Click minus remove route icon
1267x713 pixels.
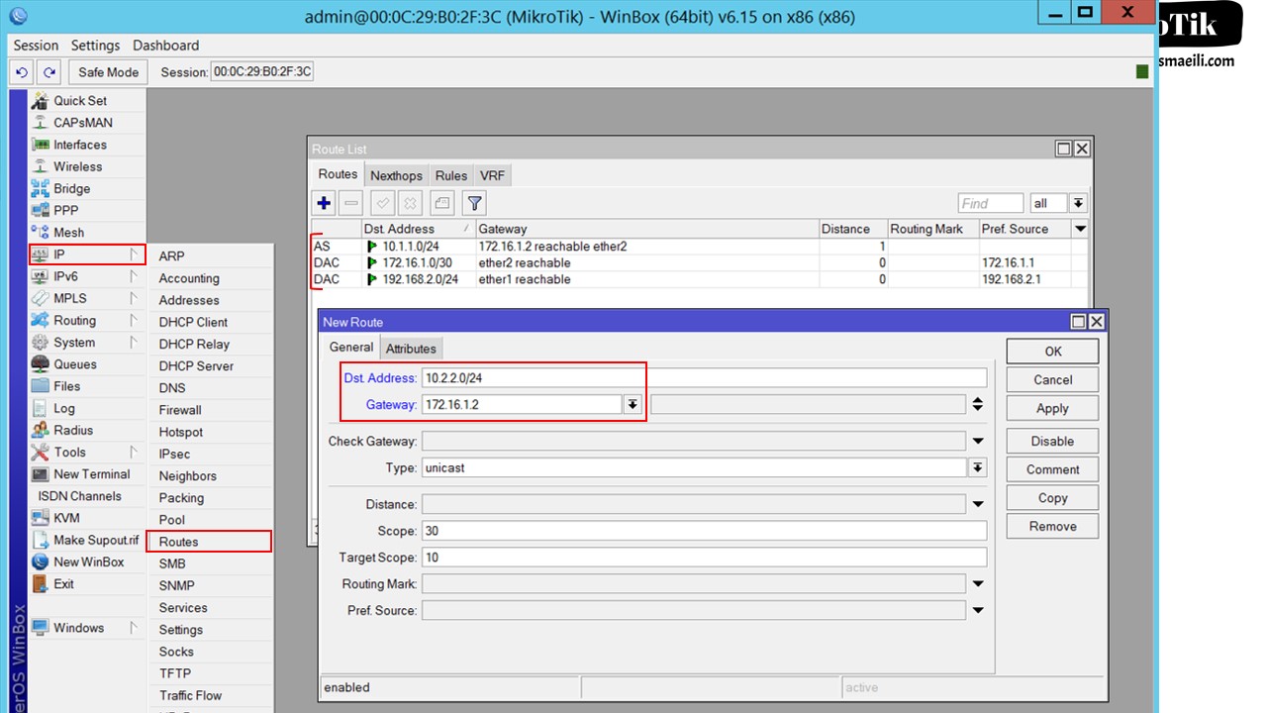pos(350,203)
